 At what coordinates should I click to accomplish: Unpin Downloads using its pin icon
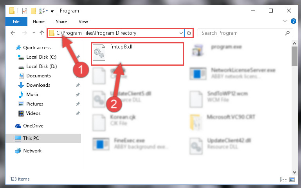pyautogui.click(x=78, y=85)
